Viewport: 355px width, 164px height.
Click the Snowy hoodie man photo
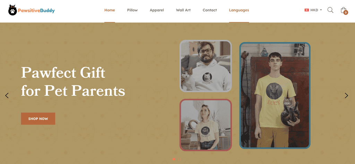(x=206, y=66)
